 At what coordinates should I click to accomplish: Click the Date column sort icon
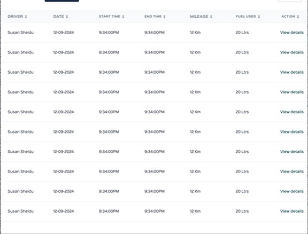[67, 17]
